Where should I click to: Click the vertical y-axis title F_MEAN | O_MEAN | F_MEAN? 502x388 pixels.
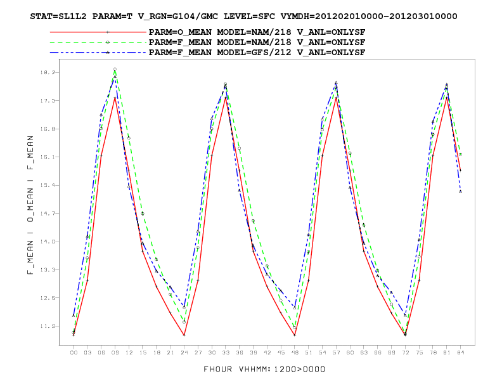click(x=30, y=205)
